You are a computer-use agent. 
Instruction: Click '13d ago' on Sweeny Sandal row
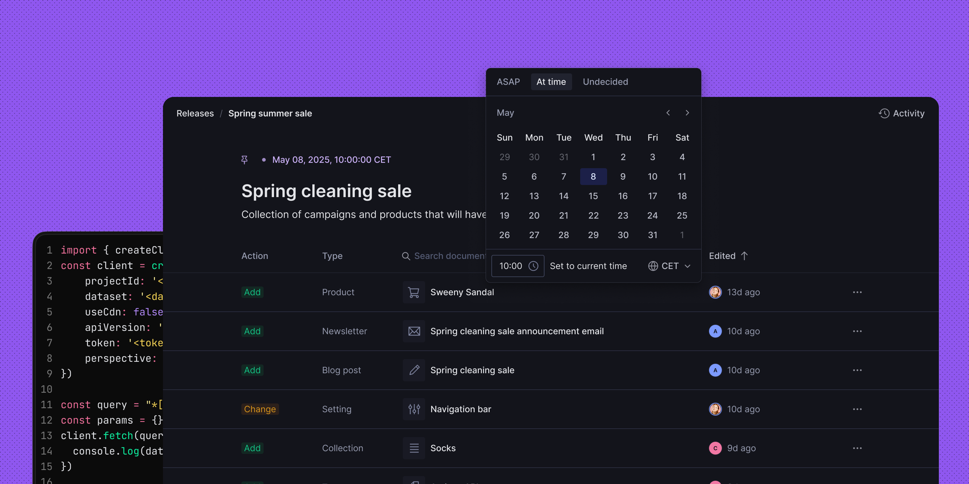(743, 292)
